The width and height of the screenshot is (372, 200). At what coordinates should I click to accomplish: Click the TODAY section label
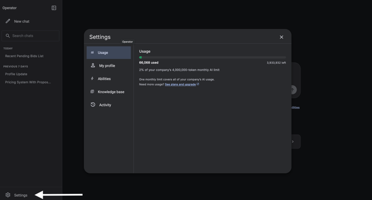(8, 48)
